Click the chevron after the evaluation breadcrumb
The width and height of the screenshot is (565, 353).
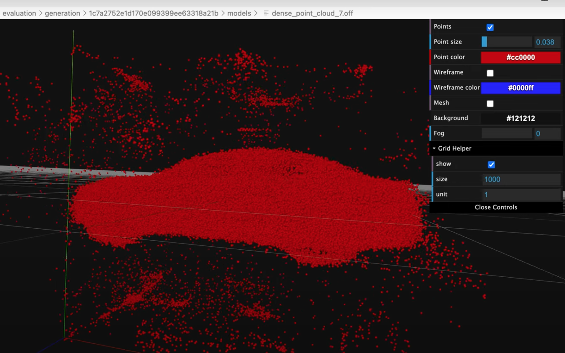tap(41, 13)
